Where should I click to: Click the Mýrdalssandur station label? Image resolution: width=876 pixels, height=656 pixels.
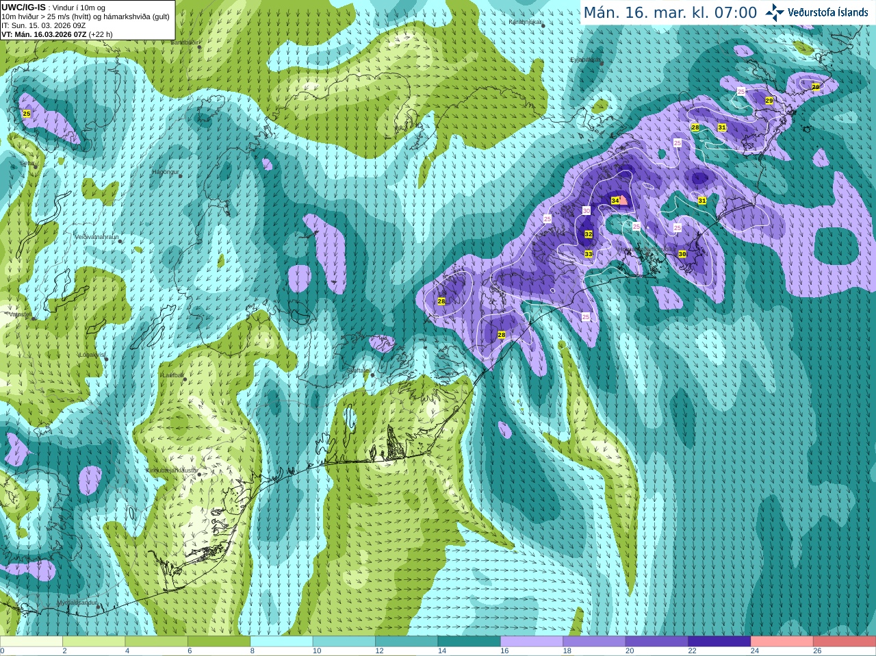[77, 603]
